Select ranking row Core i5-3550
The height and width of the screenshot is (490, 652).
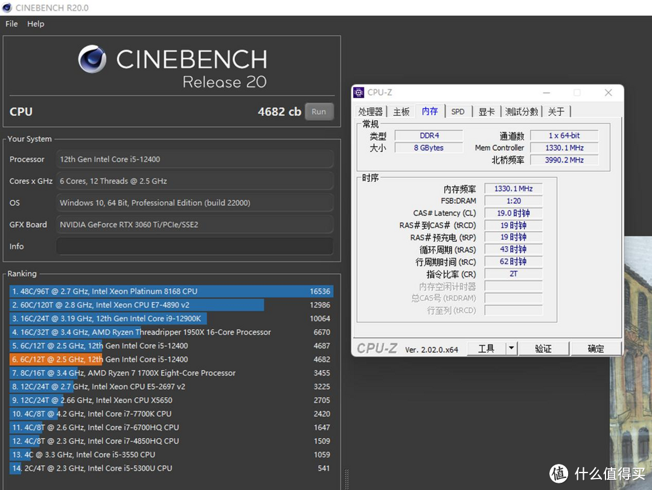[x=171, y=454]
